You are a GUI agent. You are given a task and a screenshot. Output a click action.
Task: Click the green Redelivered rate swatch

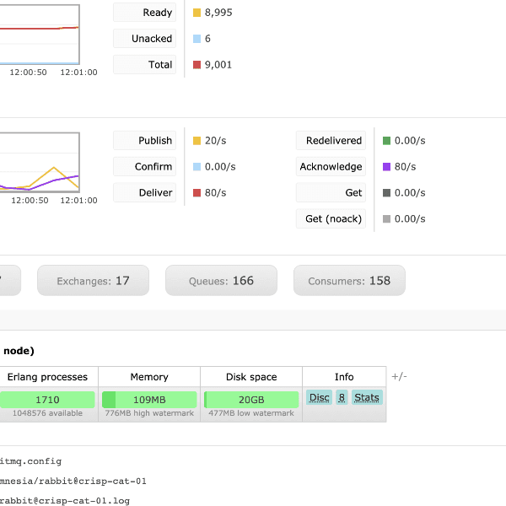[x=386, y=141]
